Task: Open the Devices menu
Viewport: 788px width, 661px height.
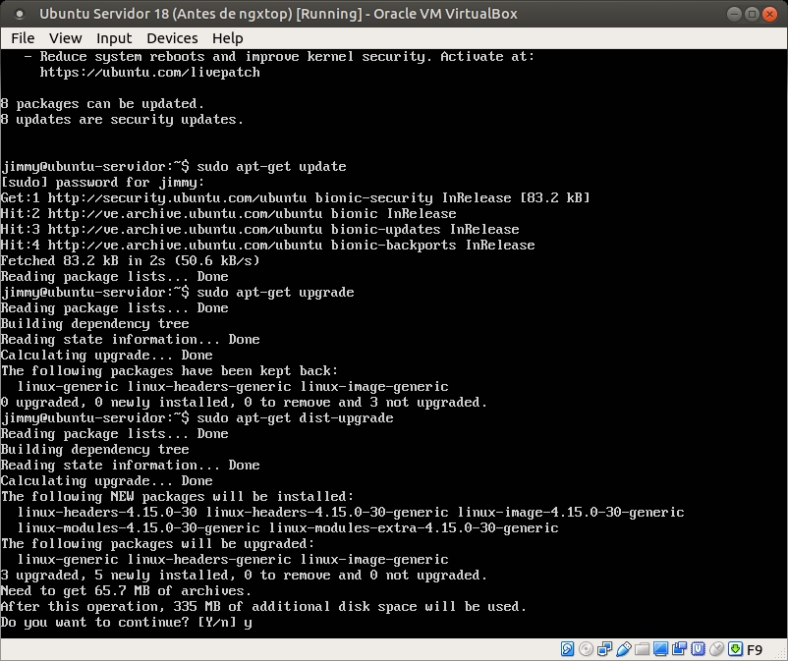Action: (x=172, y=38)
